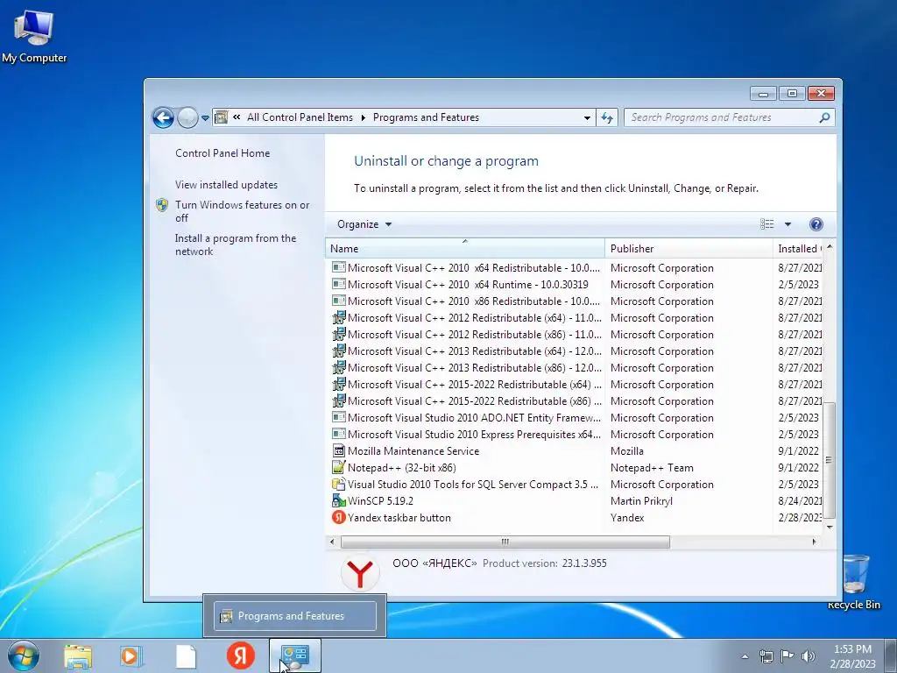Sort list by Publisher column header
Screen dimensions: 897x673
689,248
